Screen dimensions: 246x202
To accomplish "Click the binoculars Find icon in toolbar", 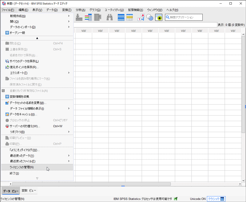I will 109,17.
